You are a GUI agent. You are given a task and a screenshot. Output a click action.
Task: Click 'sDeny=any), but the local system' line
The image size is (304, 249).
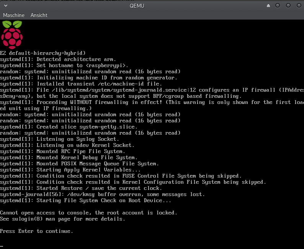tap(121, 96)
